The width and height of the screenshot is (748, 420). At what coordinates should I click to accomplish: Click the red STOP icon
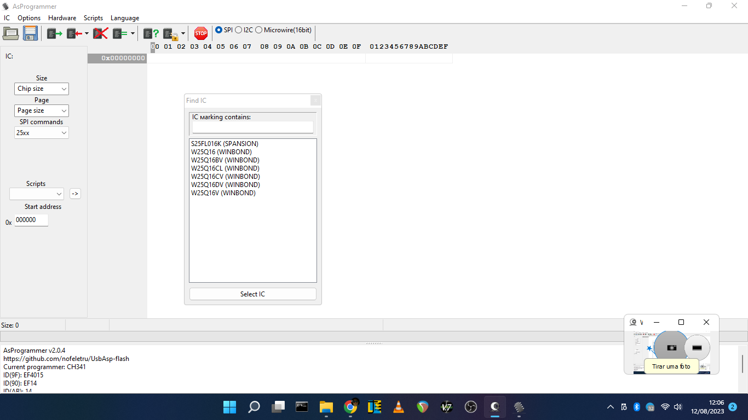(x=201, y=33)
